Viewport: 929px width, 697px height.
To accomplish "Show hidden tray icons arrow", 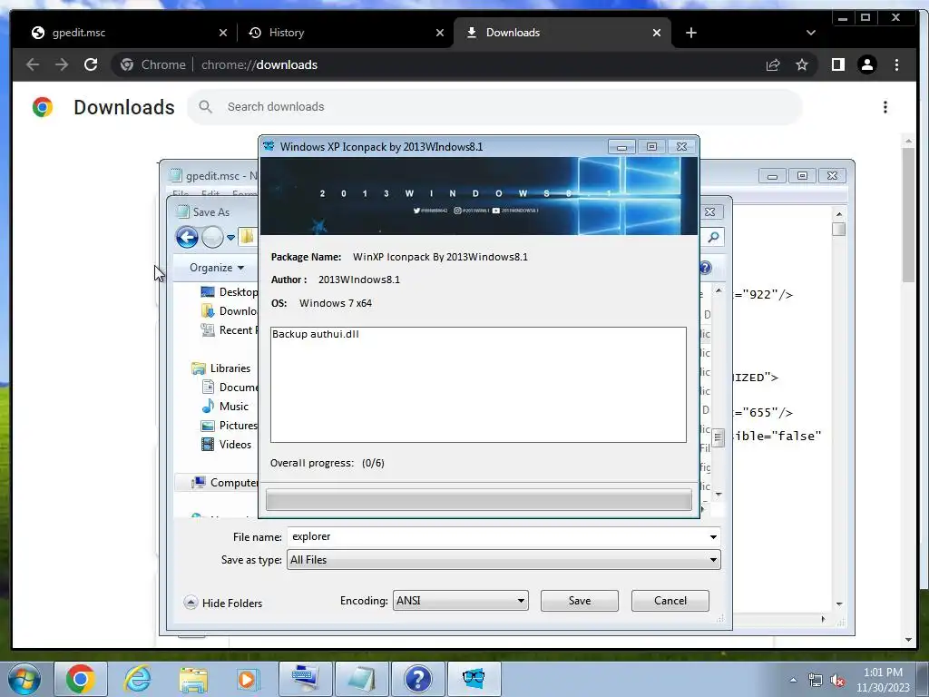I will (793, 680).
